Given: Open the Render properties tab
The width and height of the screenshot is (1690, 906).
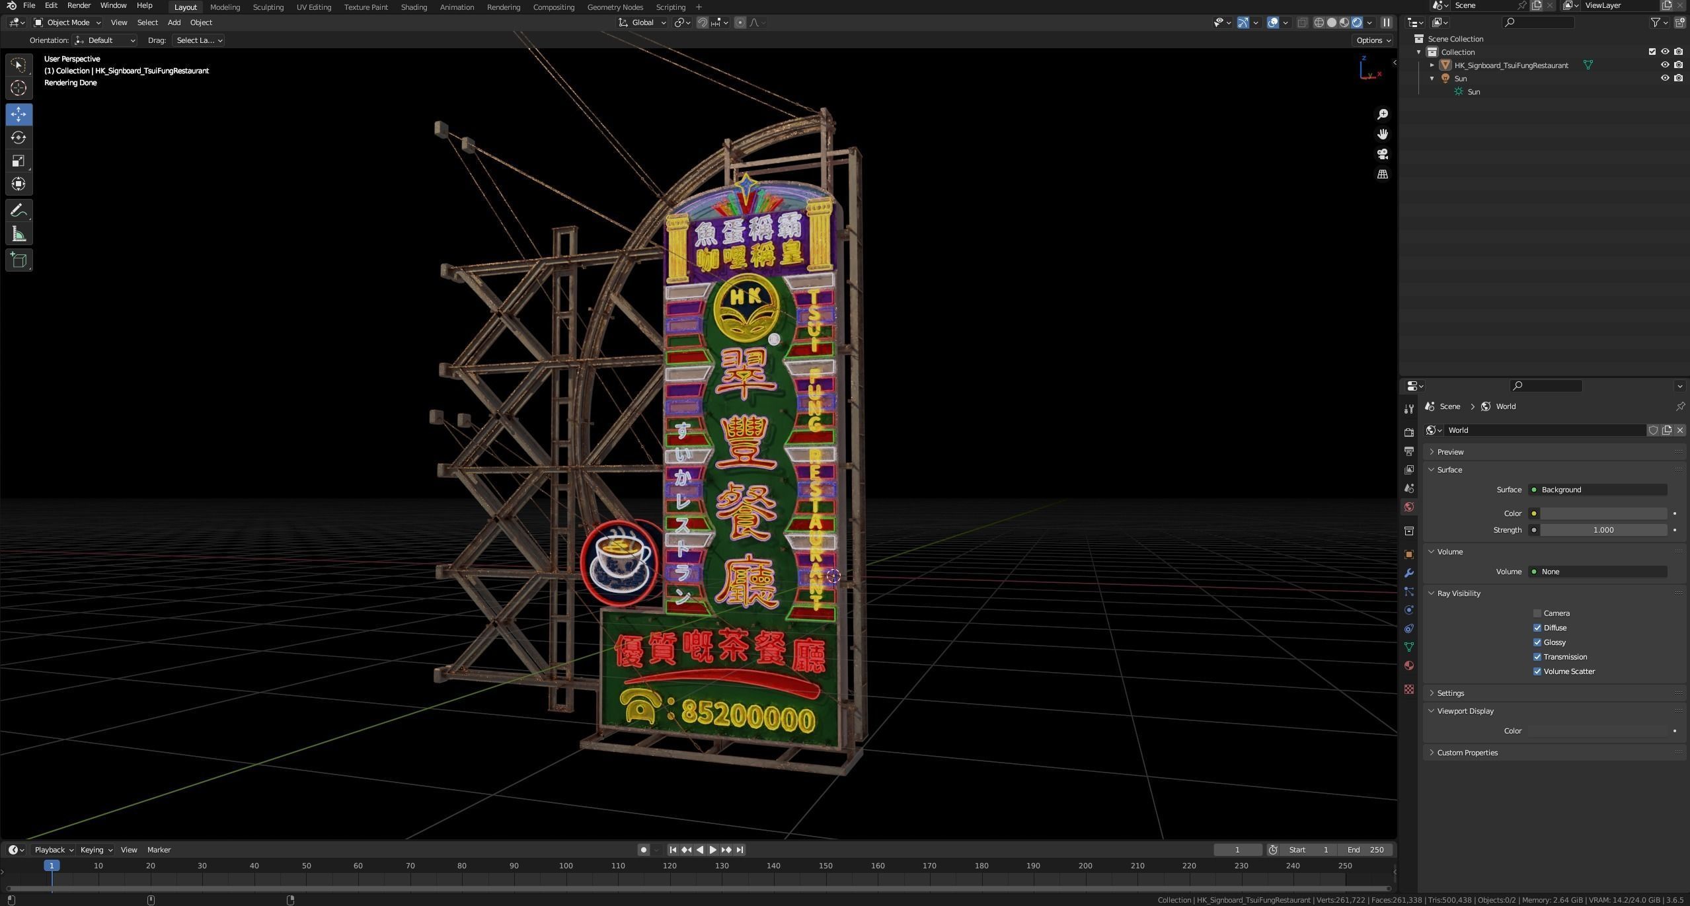Looking at the screenshot, I should point(1408,432).
